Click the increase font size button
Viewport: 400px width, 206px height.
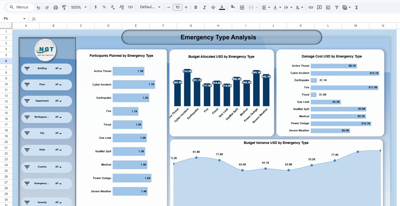click(x=186, y=7)
